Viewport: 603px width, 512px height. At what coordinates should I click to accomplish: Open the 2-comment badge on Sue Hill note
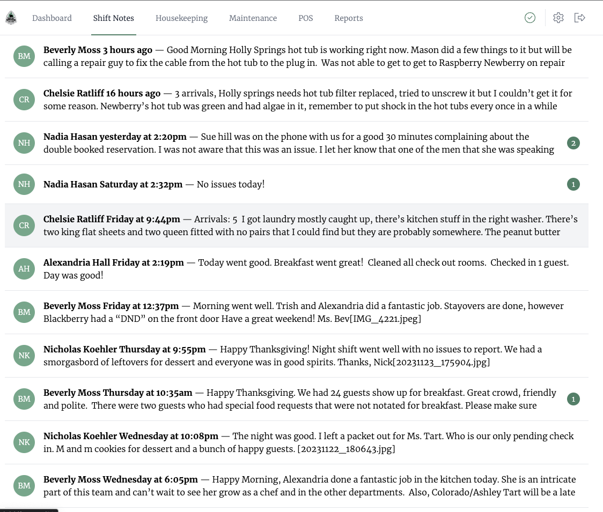573,143
